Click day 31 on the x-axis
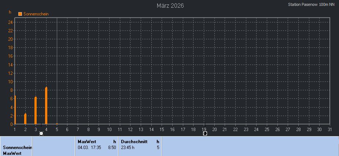 [330, 129]
